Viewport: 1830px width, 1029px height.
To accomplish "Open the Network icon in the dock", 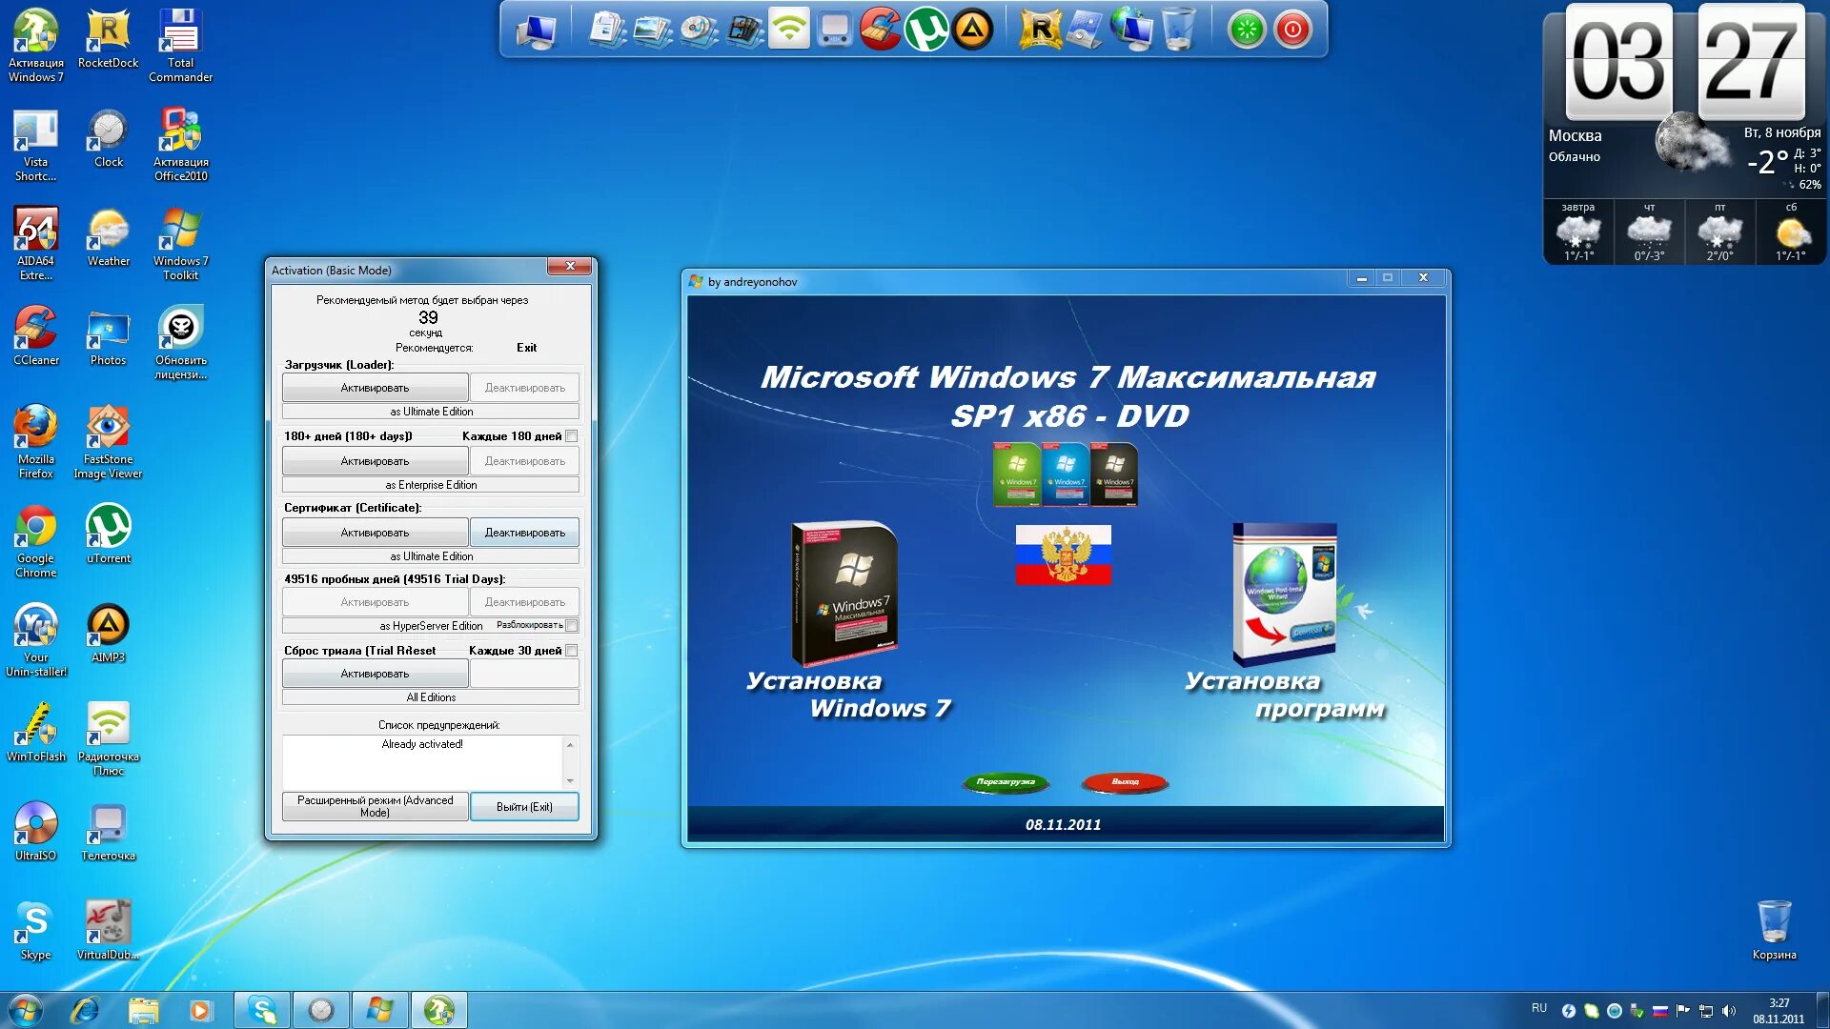I will pos(1131,29).
